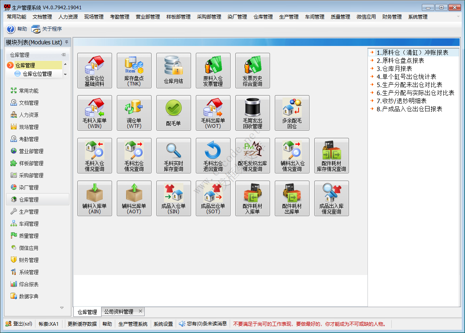Open report 3.仓库月报表
Viewport: 465px width, 333px height.
pyautogui.click(x=394, y=69)
